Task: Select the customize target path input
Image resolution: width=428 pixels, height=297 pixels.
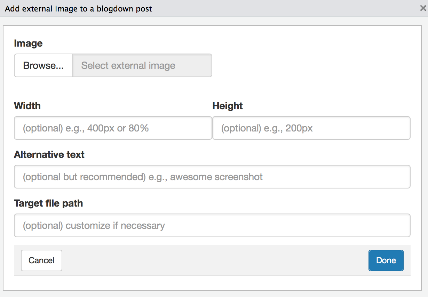Action: pyautogui.click(x=212, y=225)
